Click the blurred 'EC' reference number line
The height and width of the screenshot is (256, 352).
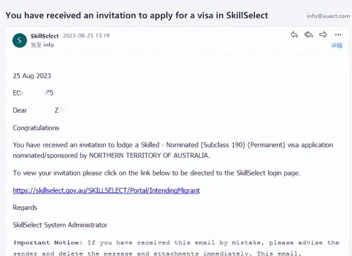33,93
